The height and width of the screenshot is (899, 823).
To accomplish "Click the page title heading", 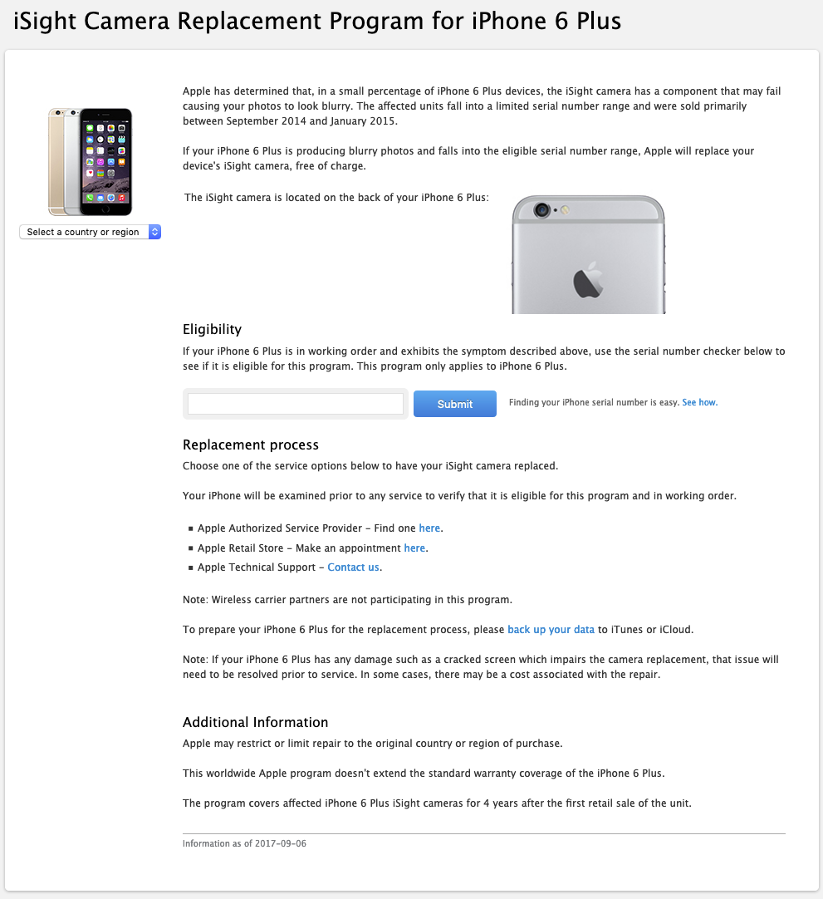I will coord(317,22).
